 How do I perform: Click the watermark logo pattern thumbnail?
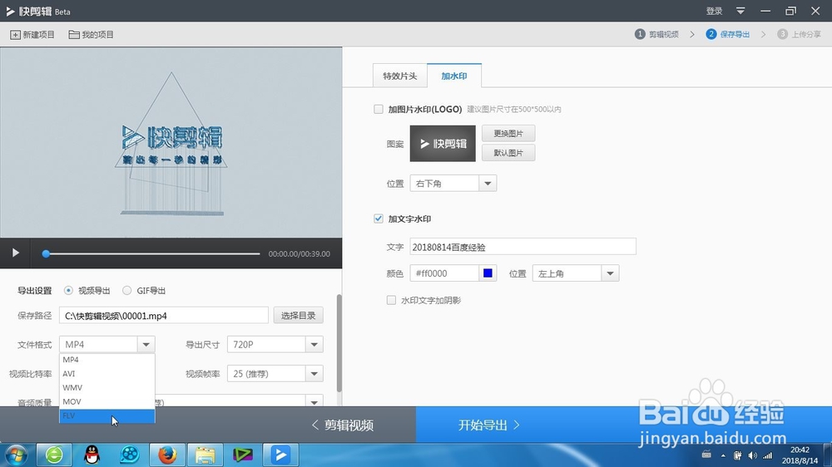pyautogui.click(x=443, y=143)
